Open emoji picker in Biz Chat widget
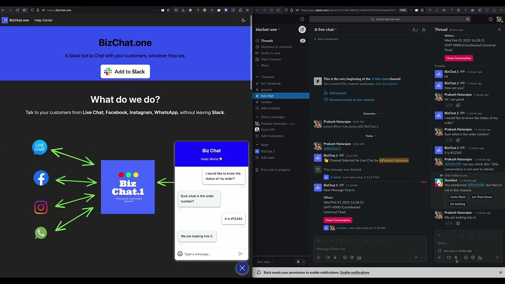505x284 pixels. (x=180, y=254)
